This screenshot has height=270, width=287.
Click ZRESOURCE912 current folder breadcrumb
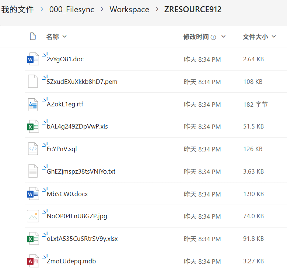click(193, 9)
